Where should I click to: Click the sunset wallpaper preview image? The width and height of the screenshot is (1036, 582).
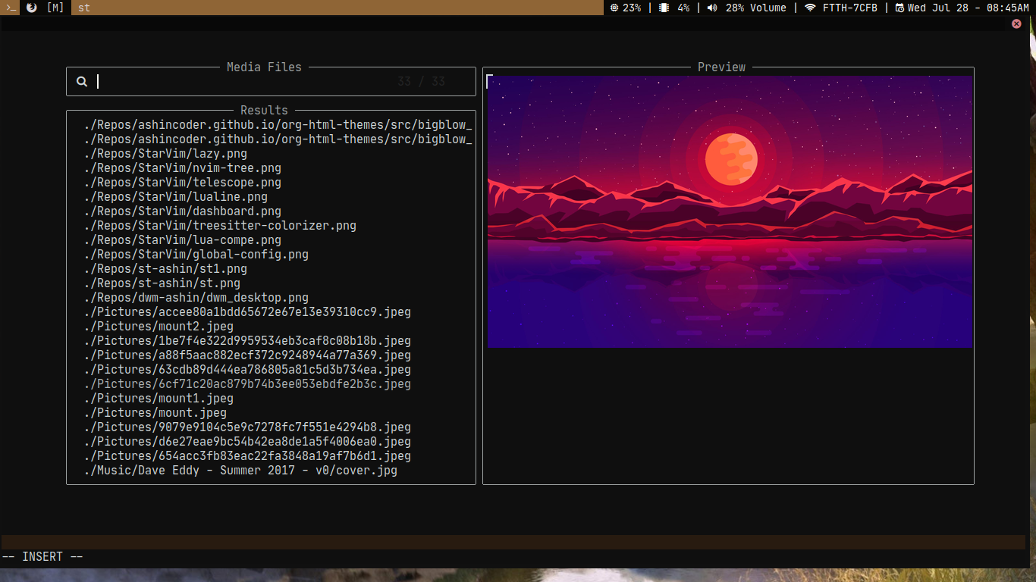click(x=730, y=211)
